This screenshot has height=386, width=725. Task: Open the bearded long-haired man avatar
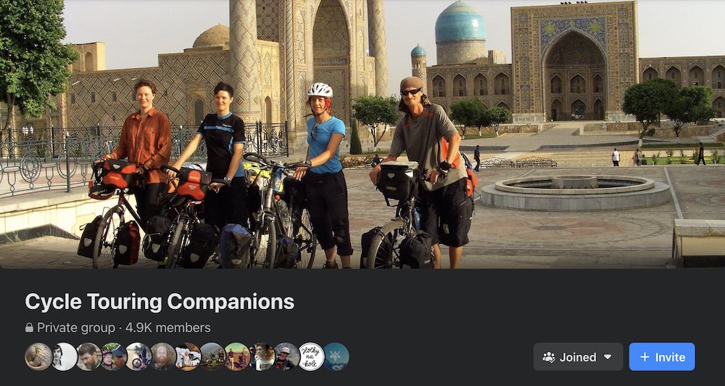162,356
